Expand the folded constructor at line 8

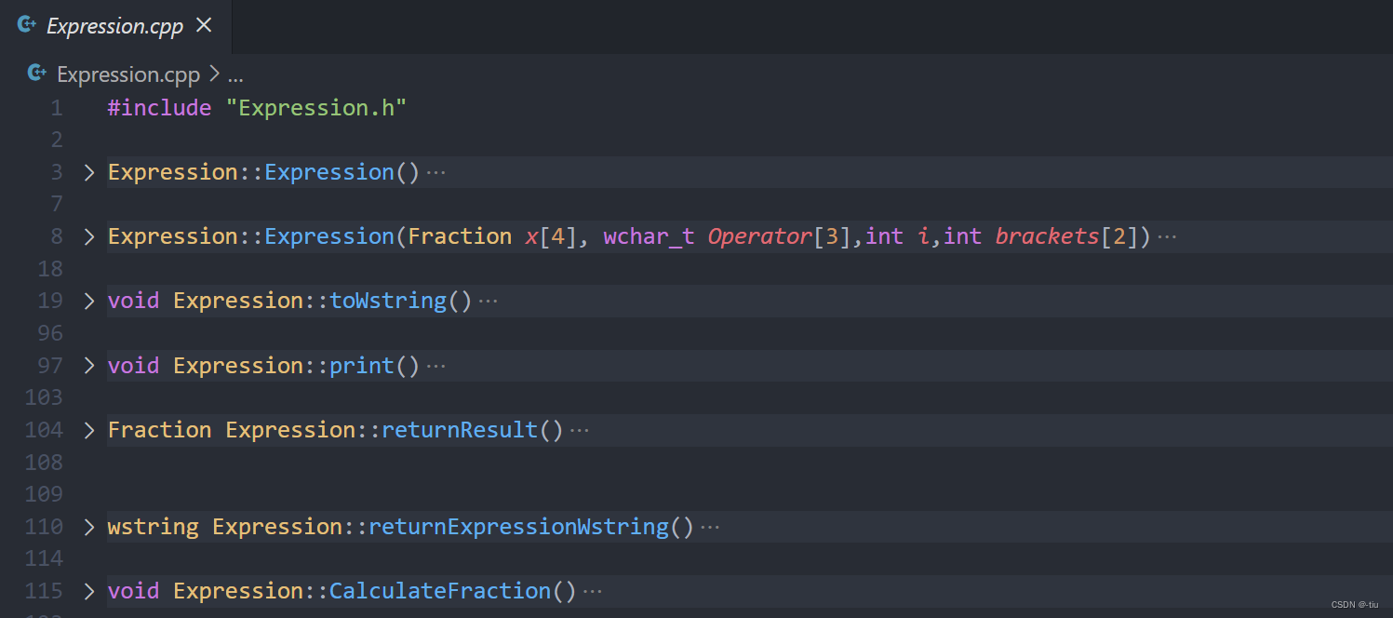pos(89,236)
